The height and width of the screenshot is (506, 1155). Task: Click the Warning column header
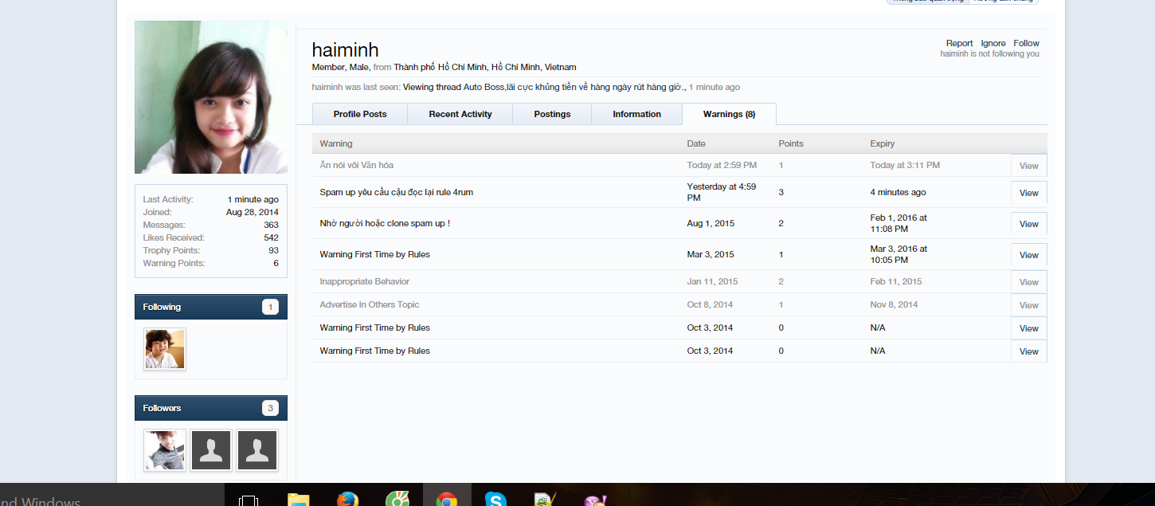[x=336, y=143]
